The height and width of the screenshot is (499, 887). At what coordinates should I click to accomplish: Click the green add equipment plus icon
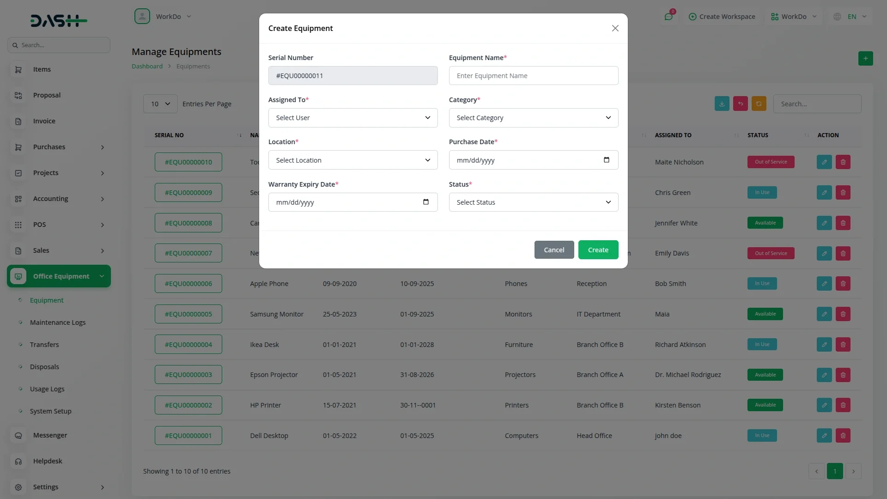[865, 58]
